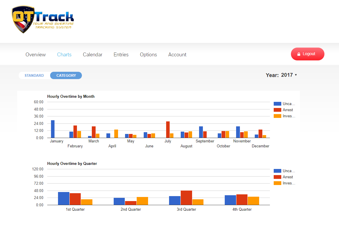Screen dimensions: 339x239
Task: Navigate to Options
Action: coord(148,55)
